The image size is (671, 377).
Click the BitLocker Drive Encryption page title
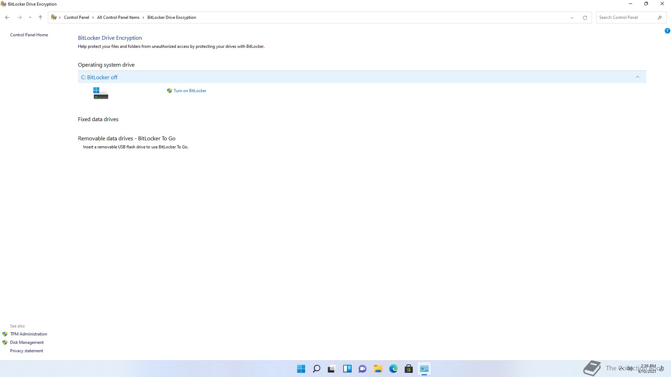pyautogui.click(x=110, y=38)
